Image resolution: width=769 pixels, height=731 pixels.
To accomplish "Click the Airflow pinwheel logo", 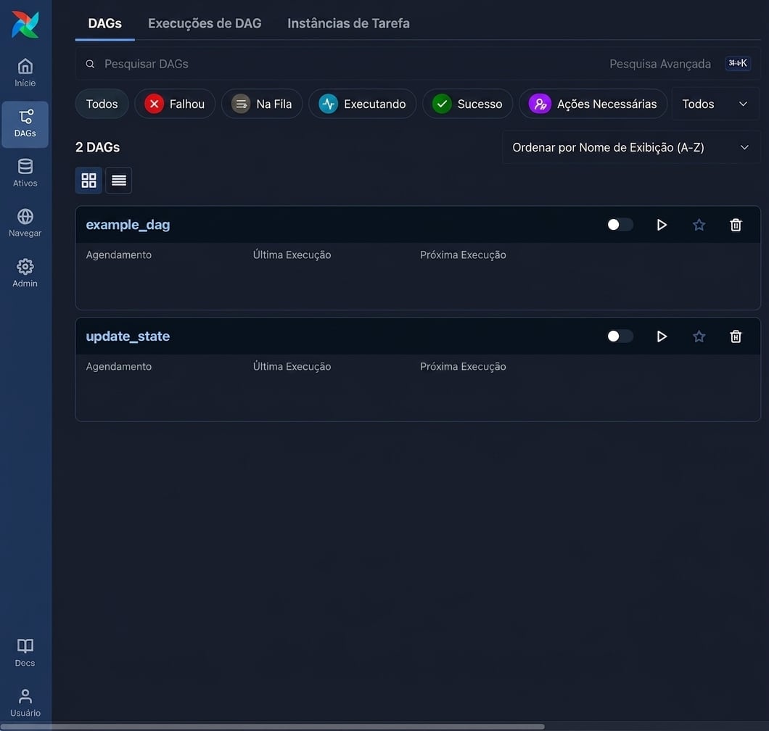I will coord(25,24).
